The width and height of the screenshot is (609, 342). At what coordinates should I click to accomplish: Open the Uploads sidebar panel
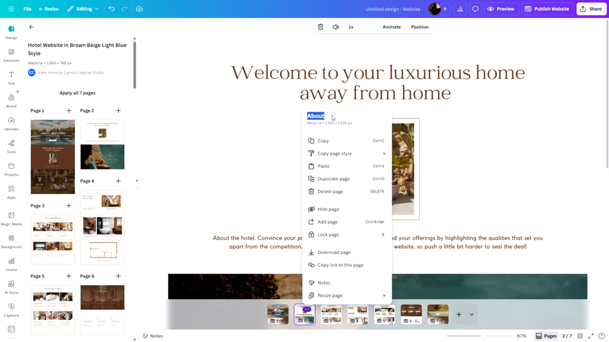pos(11,124)
